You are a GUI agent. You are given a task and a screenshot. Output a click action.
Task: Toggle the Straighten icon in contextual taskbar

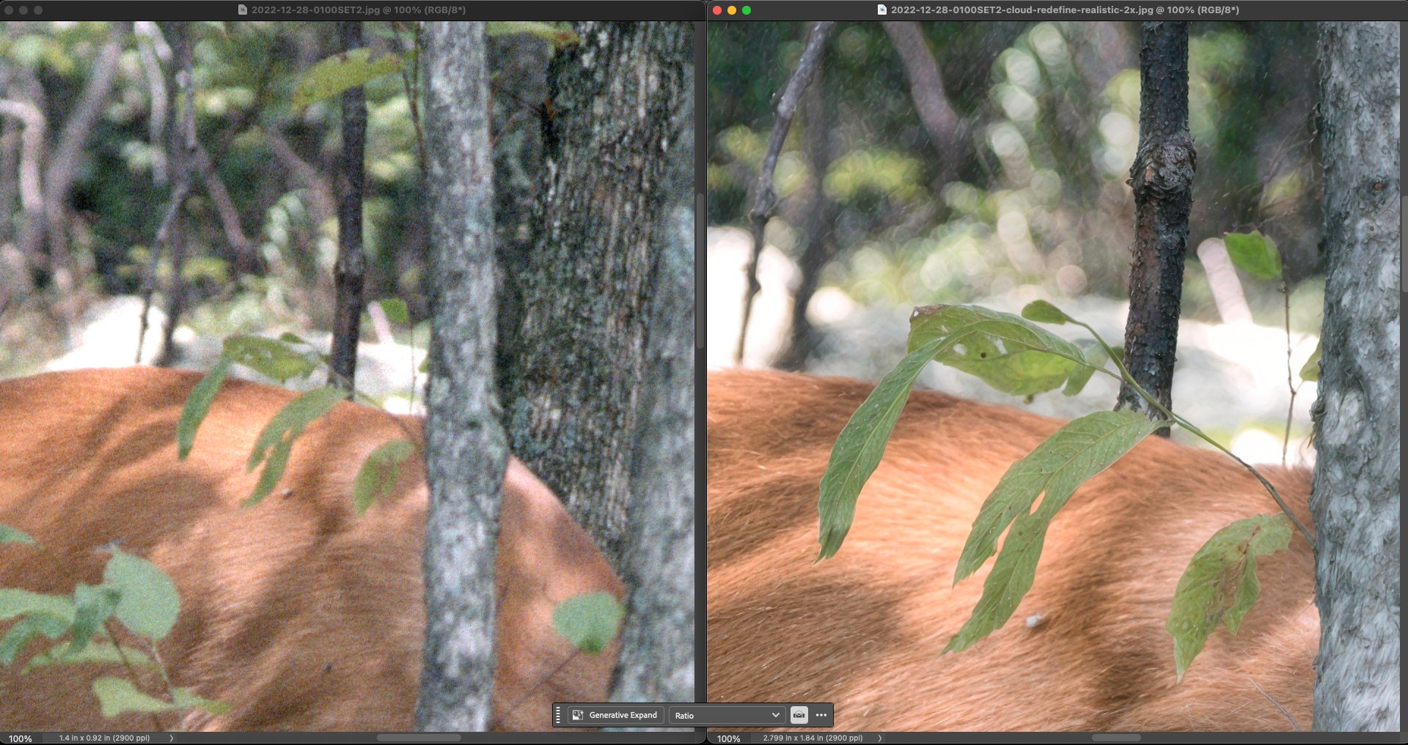(799, 715)
